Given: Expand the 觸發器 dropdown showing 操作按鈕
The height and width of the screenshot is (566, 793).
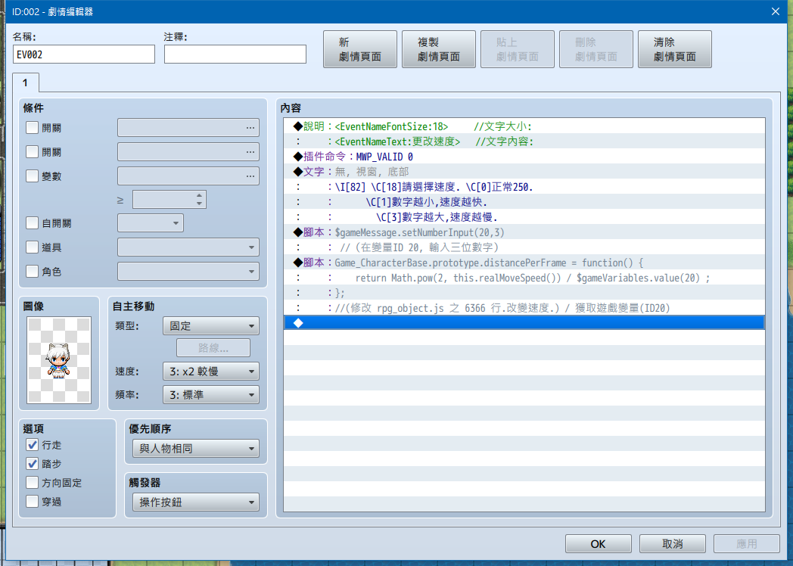Looking at the screenshot, I should click(196, 502).
